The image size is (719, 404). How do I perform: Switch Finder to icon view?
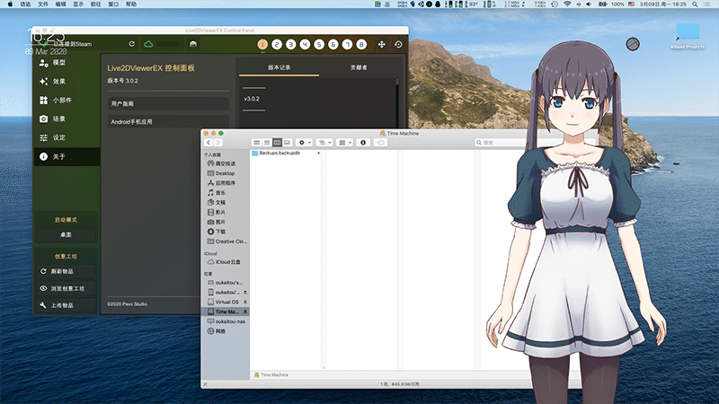257,143
